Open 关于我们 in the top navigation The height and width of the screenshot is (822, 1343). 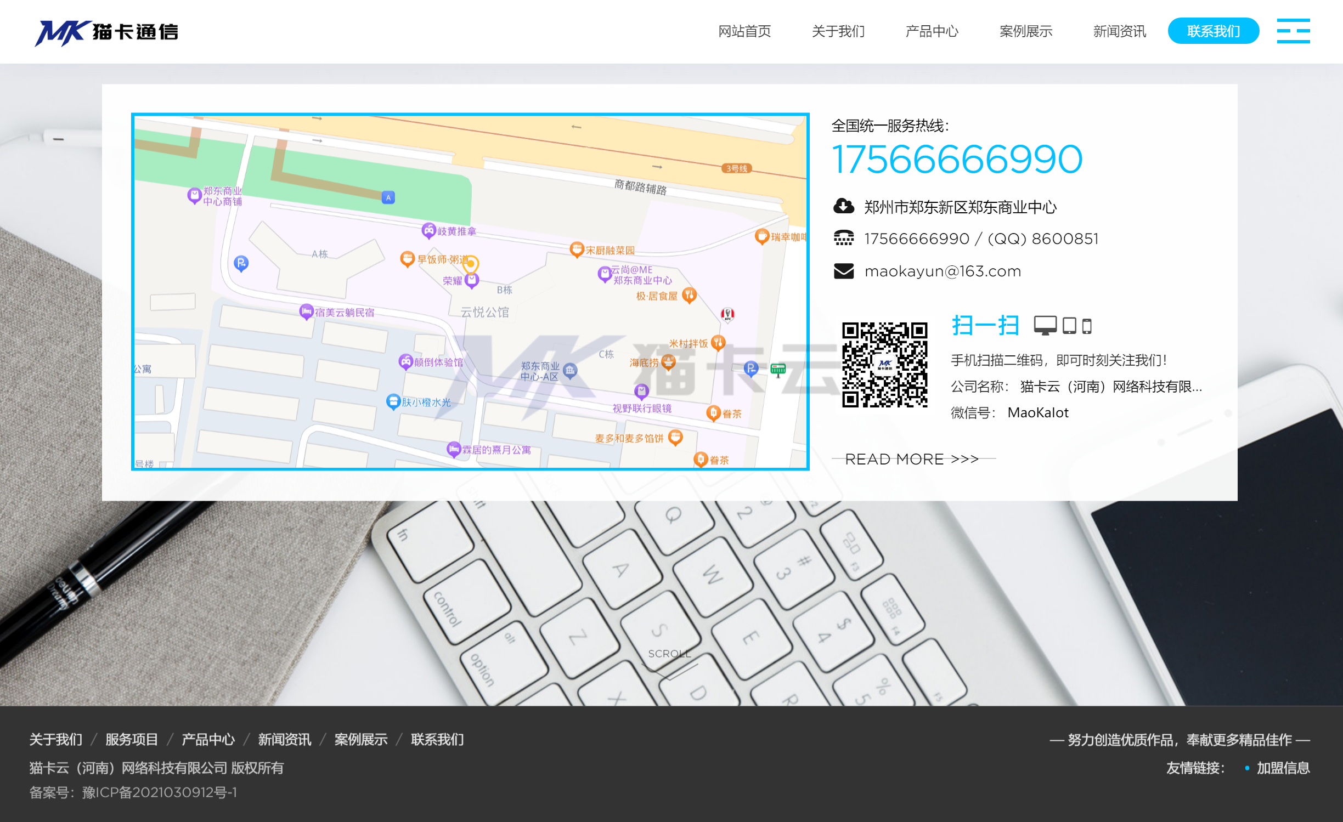(838, 31)
